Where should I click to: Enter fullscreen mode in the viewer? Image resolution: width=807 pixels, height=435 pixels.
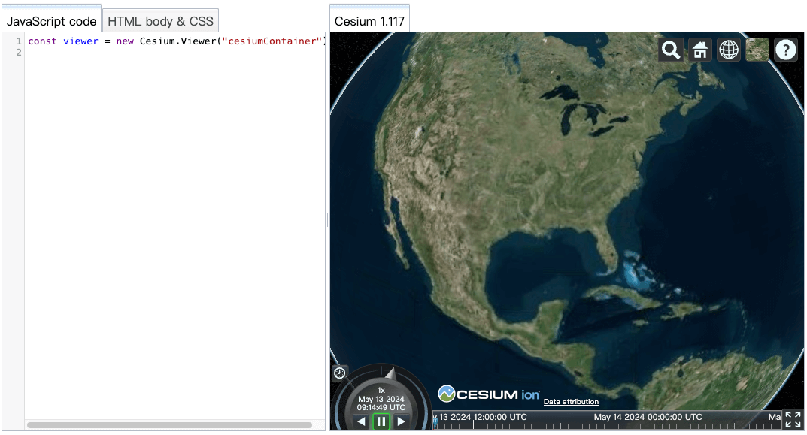(793, 421)
